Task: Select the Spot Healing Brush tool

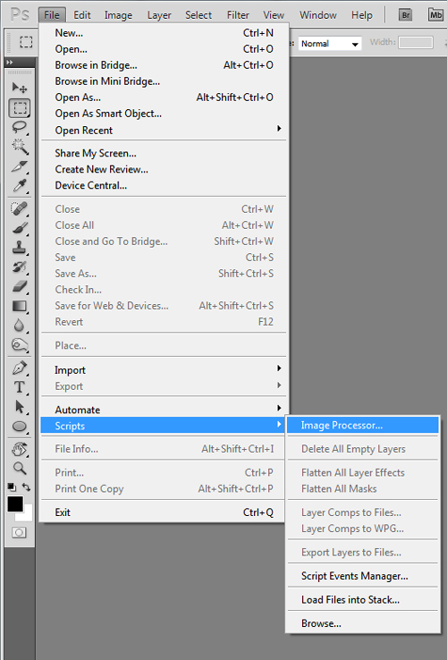Action: 20,208
